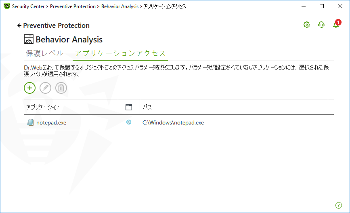The width and height of the screenshot is (350, 213).
Task: Click the pencil edit icon
Action: pyautogui.click(x=45, y=88)
